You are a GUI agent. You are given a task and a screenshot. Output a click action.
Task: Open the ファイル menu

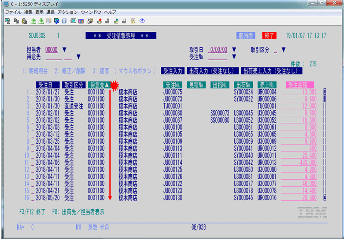coord(13,12)
